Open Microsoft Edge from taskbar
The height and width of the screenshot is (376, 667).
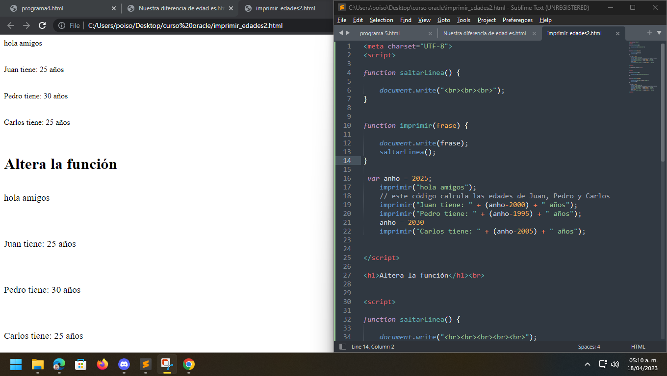[x=59, y=364]
